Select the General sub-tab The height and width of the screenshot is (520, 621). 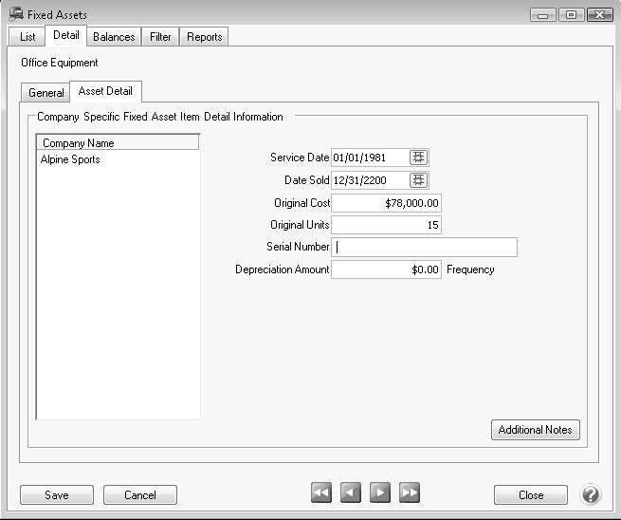pyautogui.click(x=46, y=93)
